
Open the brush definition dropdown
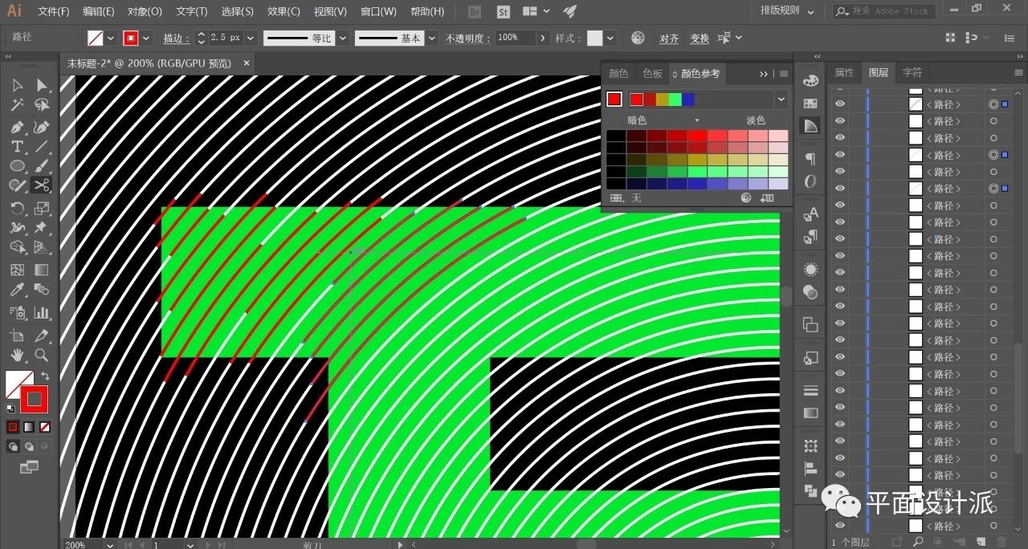tap(433, 38)
